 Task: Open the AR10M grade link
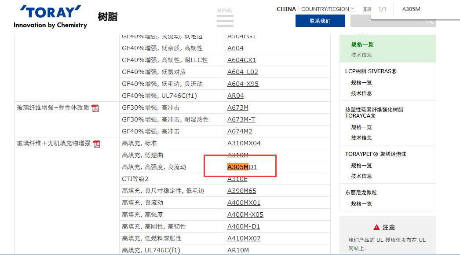[x=238, y=250]
